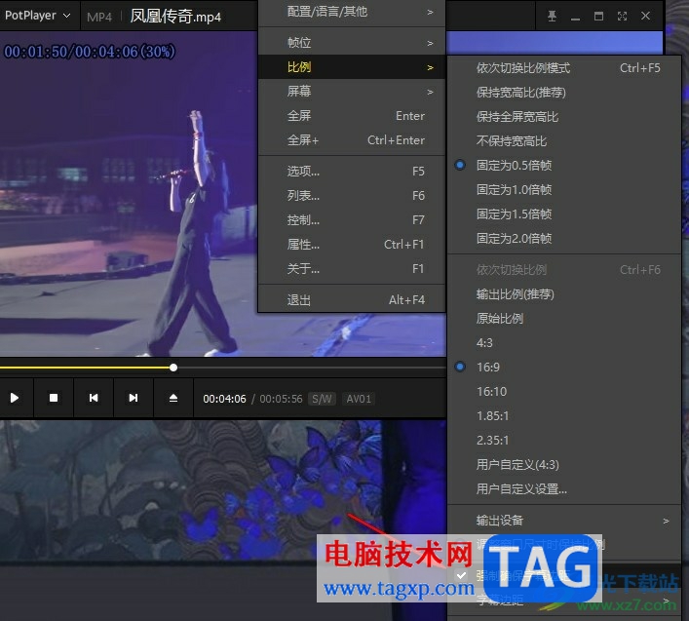Select 不保持宽高比 option

(564, 141)
